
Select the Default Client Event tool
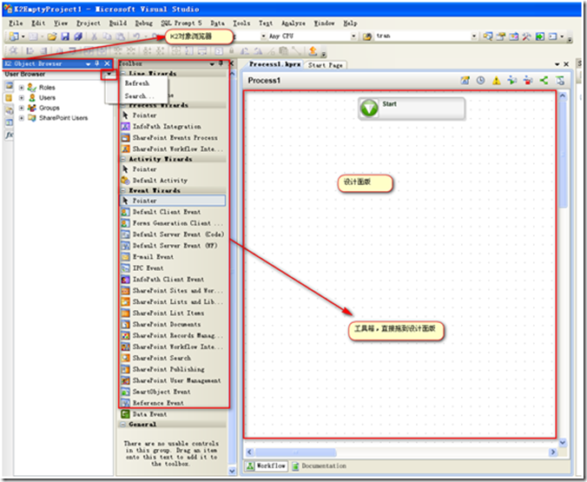[167, 212]
